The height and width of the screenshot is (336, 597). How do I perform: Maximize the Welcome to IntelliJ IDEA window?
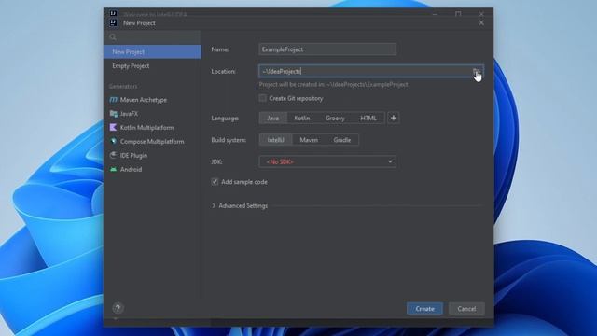click(458, 14)
